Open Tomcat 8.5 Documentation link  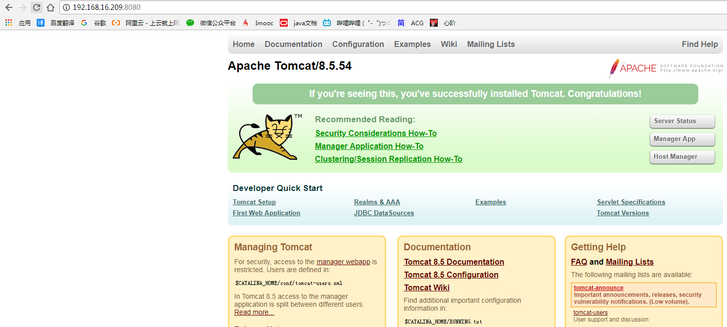(x=454, y=262)
